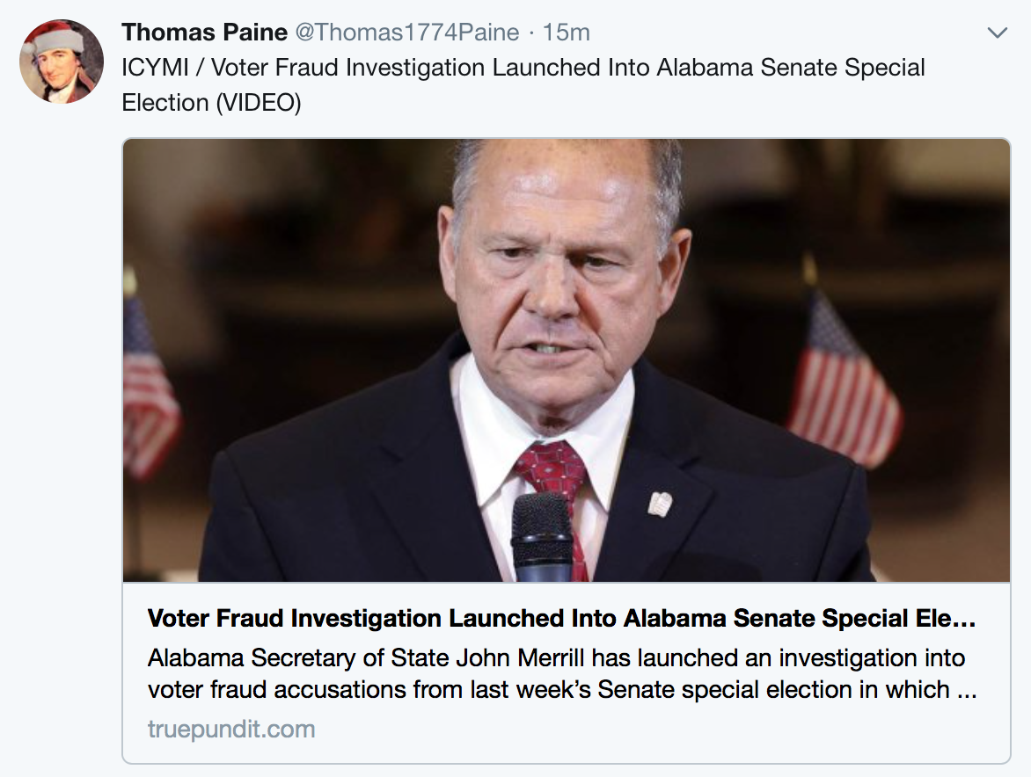Open the article card's photo thumbnail
The width and height of the screenshot is (1031, 777).
[567, 359]
